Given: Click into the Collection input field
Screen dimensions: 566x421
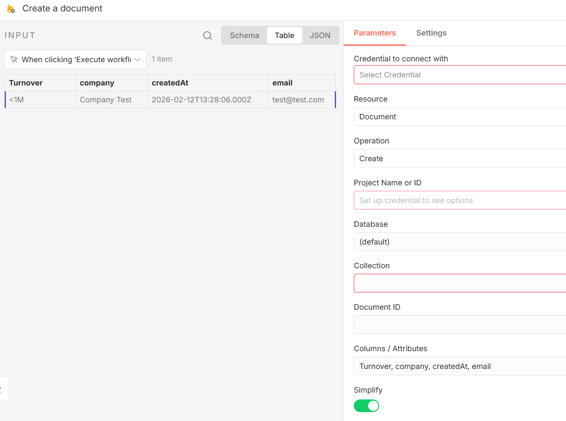Looking at the screenshot, I should [459, 283].
